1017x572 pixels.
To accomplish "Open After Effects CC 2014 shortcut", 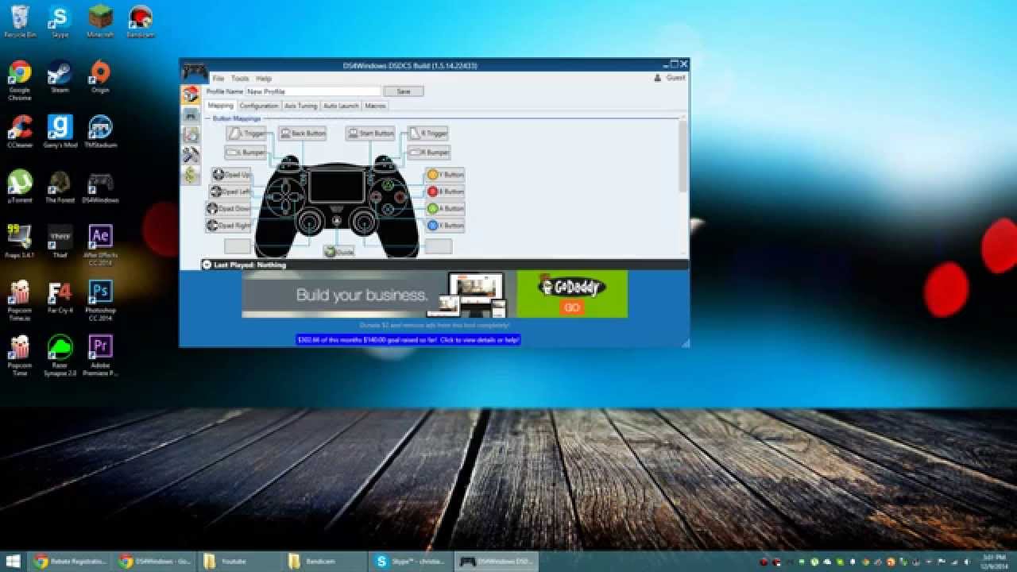I will point(100,244).
